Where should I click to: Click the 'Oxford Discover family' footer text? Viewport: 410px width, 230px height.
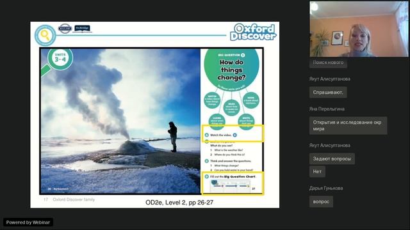(x=74, y=199)
